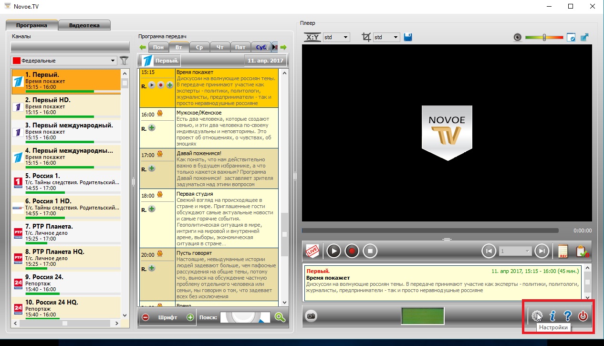Click the Первый. channel header button
This screenshot has width=604, height=346.
point(161,61)
